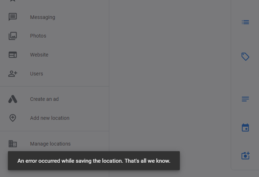
Task: Click the Google Ads logo icon
Action: pos(13,99)
